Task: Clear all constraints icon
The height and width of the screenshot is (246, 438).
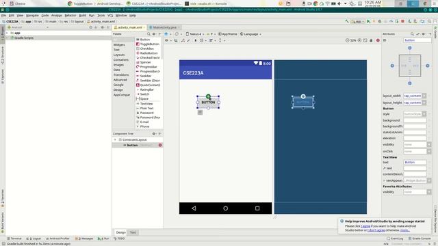Action: (x=183, y=40)
